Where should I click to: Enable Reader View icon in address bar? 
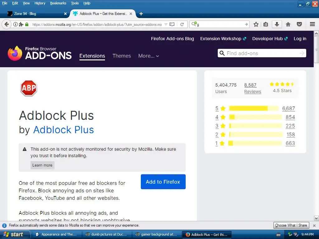(172, 24)
